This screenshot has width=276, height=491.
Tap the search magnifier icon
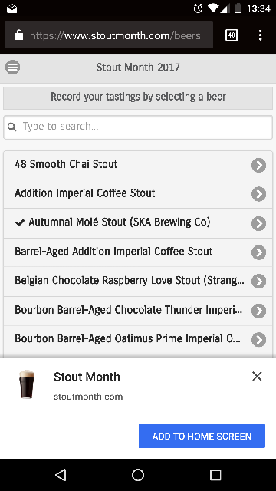click(x=12, y=127)
